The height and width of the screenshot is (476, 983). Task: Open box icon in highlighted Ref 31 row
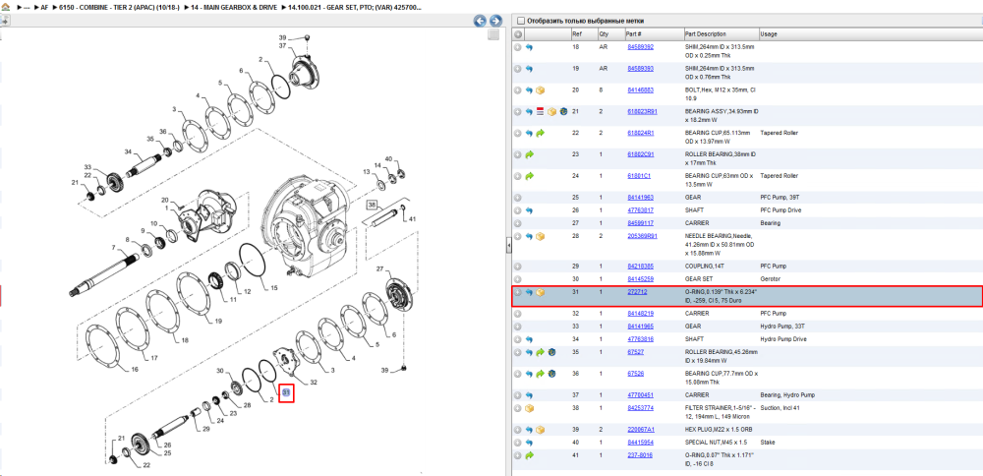pyautogui.click(x=541, y=292)
